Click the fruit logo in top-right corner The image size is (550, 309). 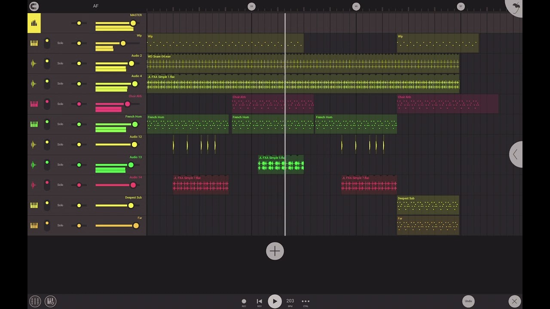coord(515,7)
